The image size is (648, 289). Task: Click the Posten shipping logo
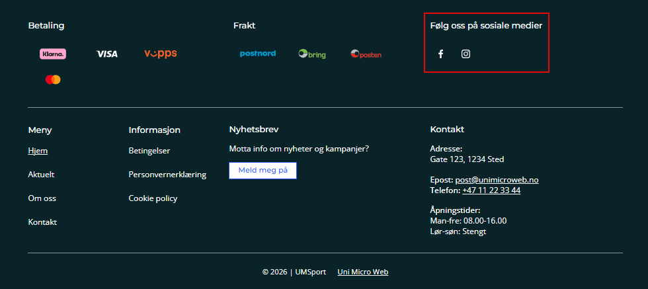(x=366, y=54)
